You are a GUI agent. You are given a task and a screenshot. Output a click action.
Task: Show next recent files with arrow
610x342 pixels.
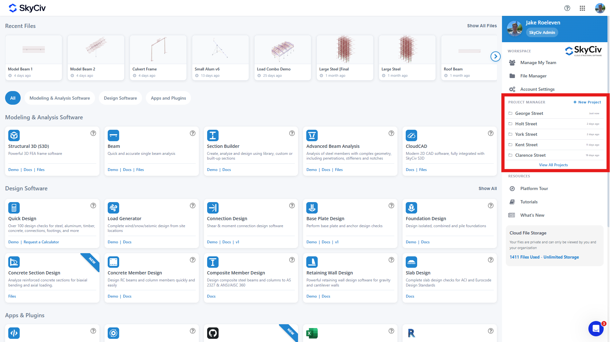[x=495, y=56]
